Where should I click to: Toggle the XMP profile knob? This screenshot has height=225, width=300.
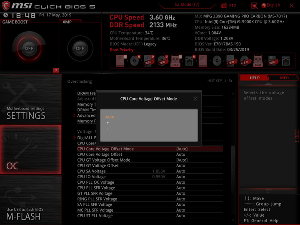pos(80,48)
